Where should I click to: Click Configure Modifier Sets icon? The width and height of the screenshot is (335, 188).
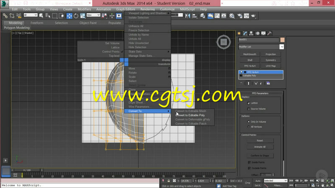(x=268, y=83)
